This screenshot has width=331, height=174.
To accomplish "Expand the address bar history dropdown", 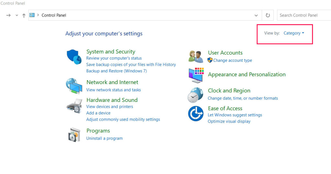I will [x=256, y=15].
